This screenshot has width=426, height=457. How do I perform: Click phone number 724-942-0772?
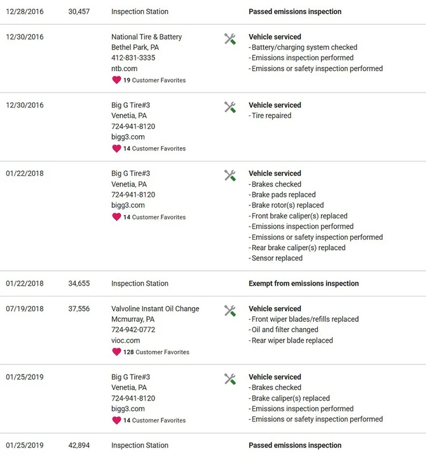click(x=133, y=329)
